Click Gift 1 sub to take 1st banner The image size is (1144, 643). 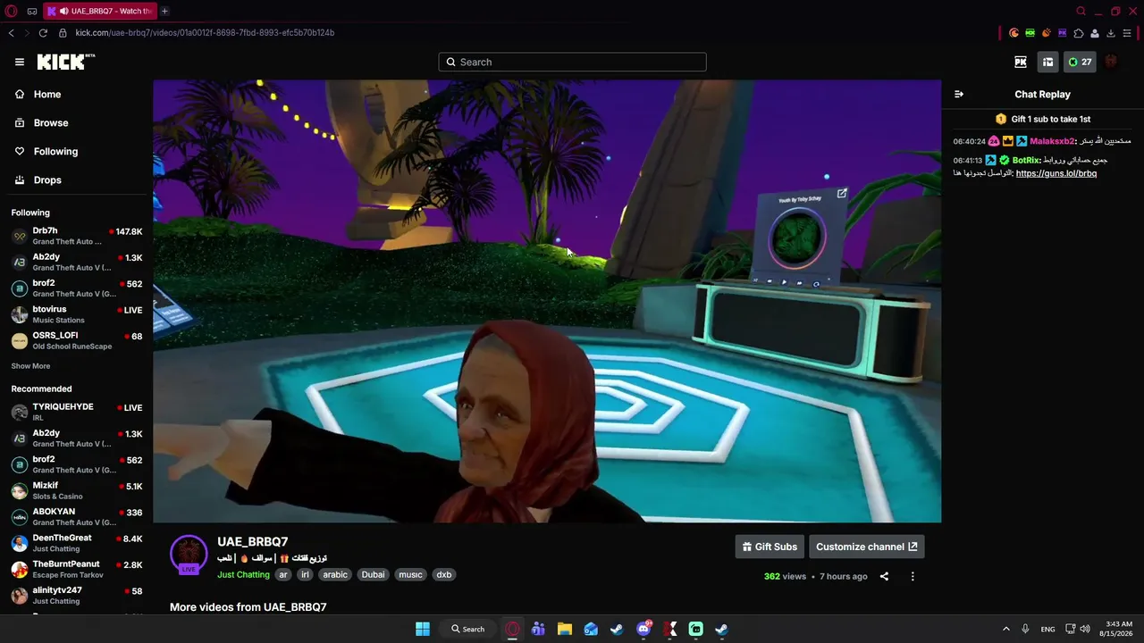click(1043, 119)
